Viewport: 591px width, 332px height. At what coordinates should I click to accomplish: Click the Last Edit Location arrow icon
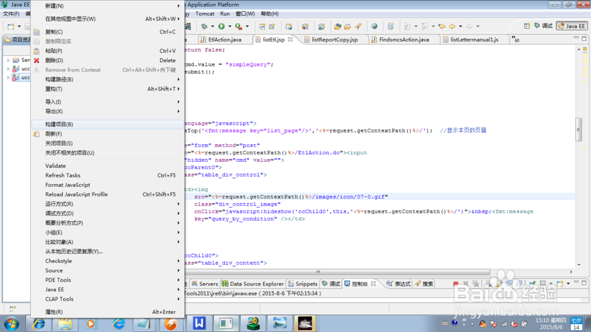coord(441,27)
